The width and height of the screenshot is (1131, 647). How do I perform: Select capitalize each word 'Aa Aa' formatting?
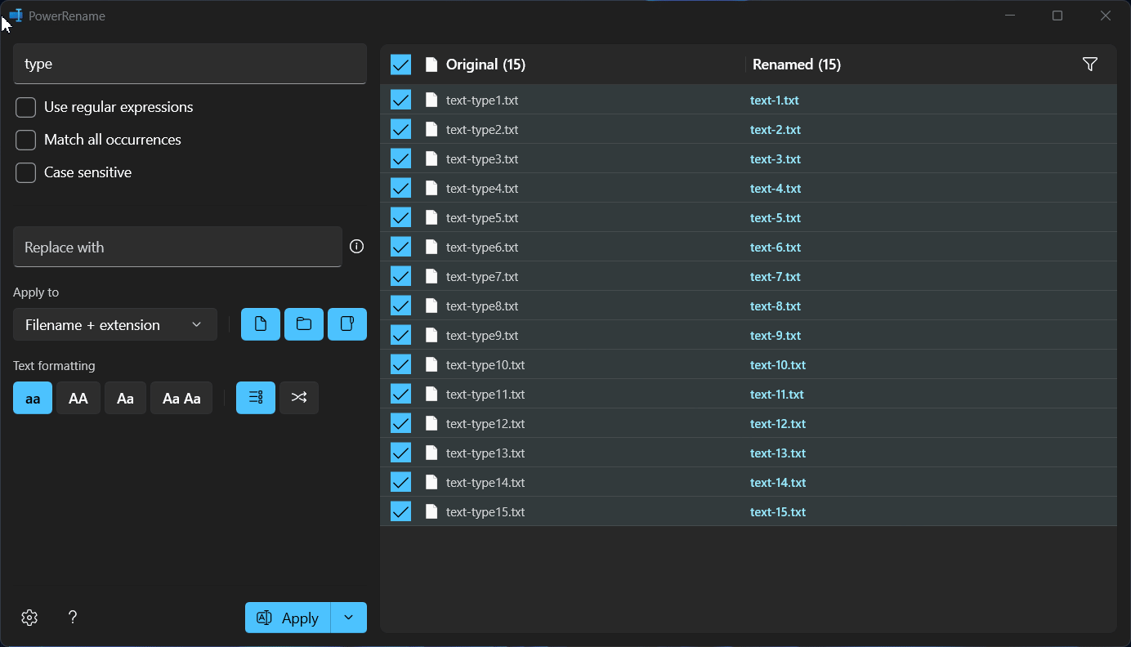click(181, 398)
